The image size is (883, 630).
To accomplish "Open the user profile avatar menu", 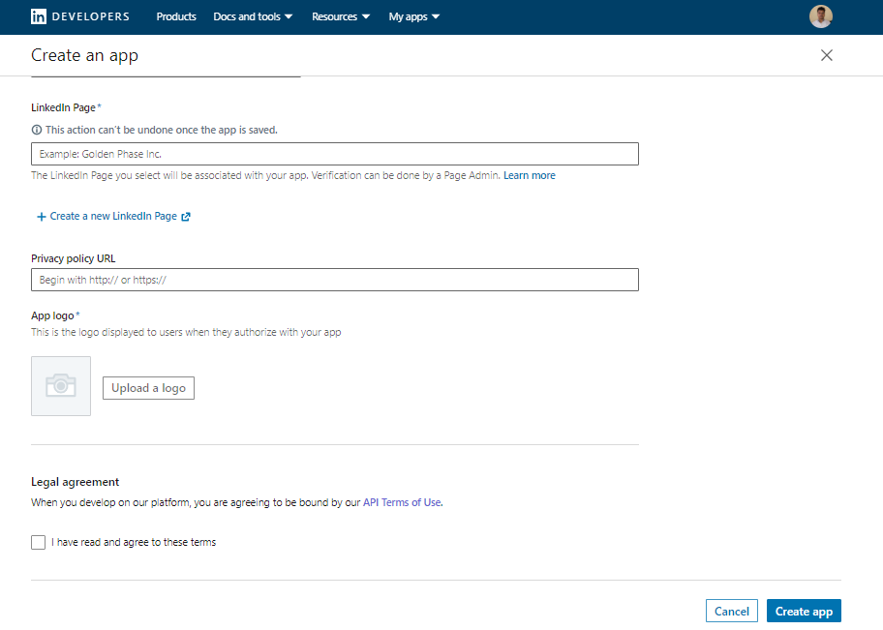I will (820, 16).
